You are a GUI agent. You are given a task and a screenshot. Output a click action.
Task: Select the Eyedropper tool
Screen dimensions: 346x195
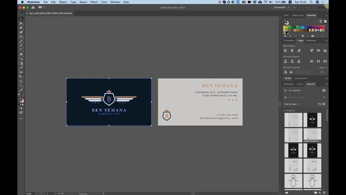[x=21, y=68]
